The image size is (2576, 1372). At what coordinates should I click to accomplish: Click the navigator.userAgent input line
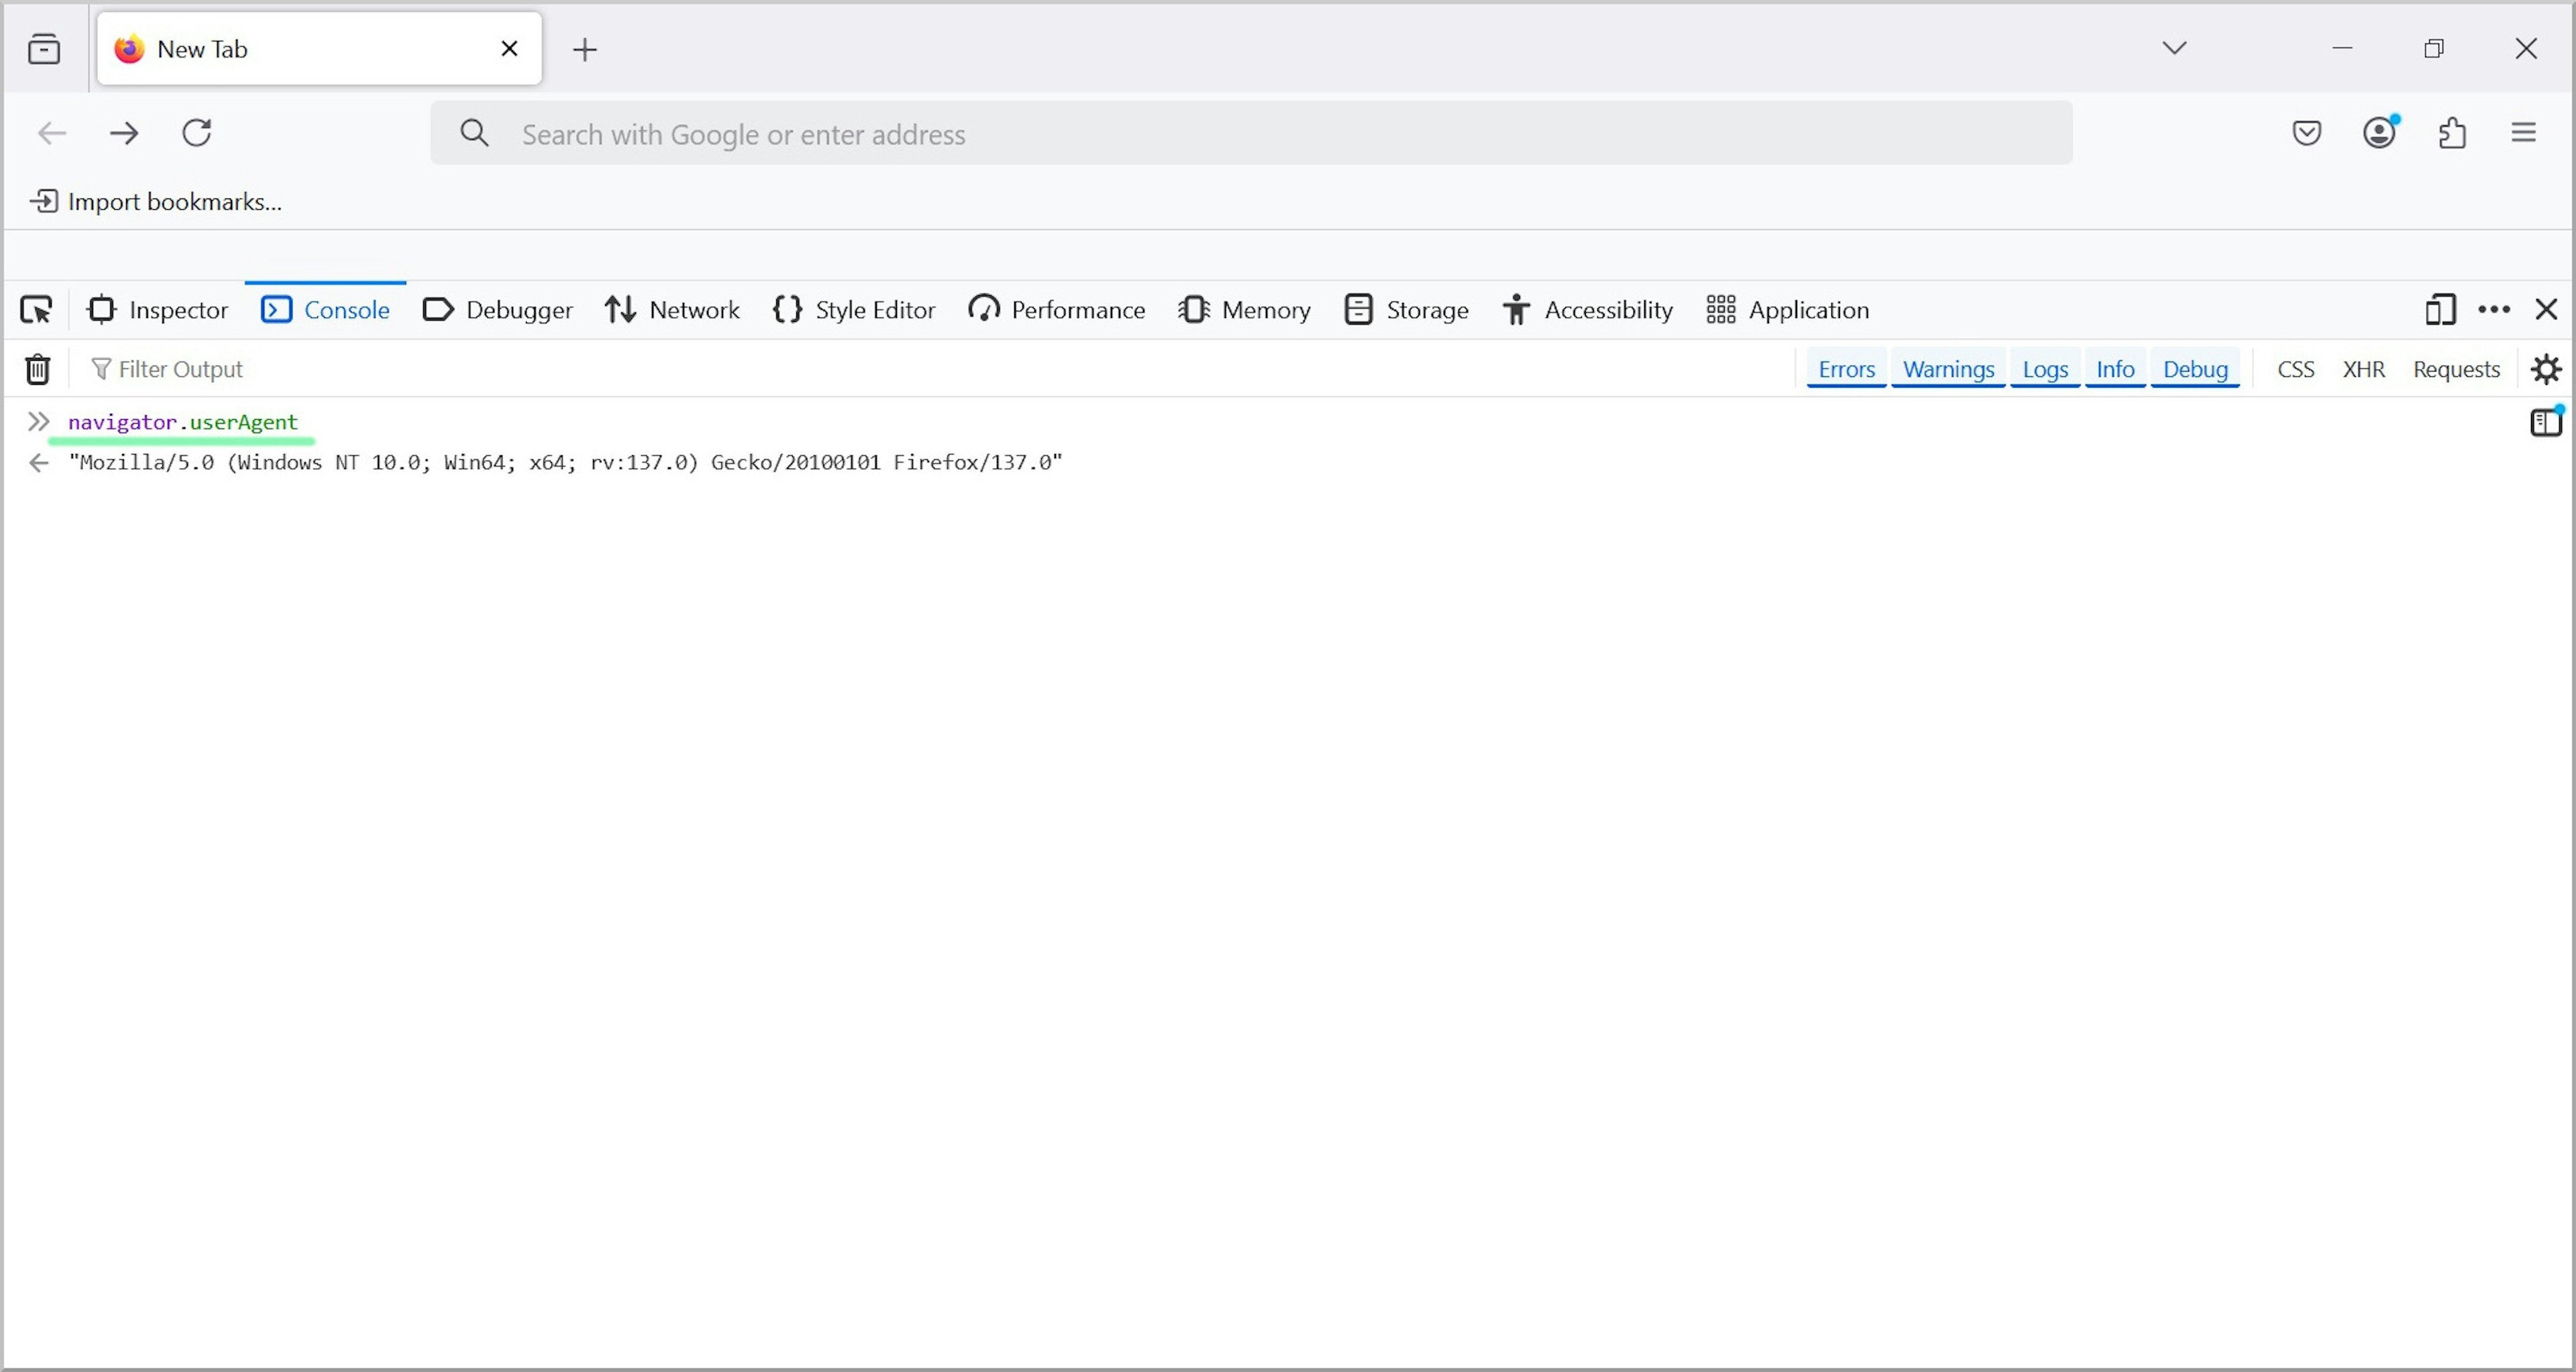[183, 422]
